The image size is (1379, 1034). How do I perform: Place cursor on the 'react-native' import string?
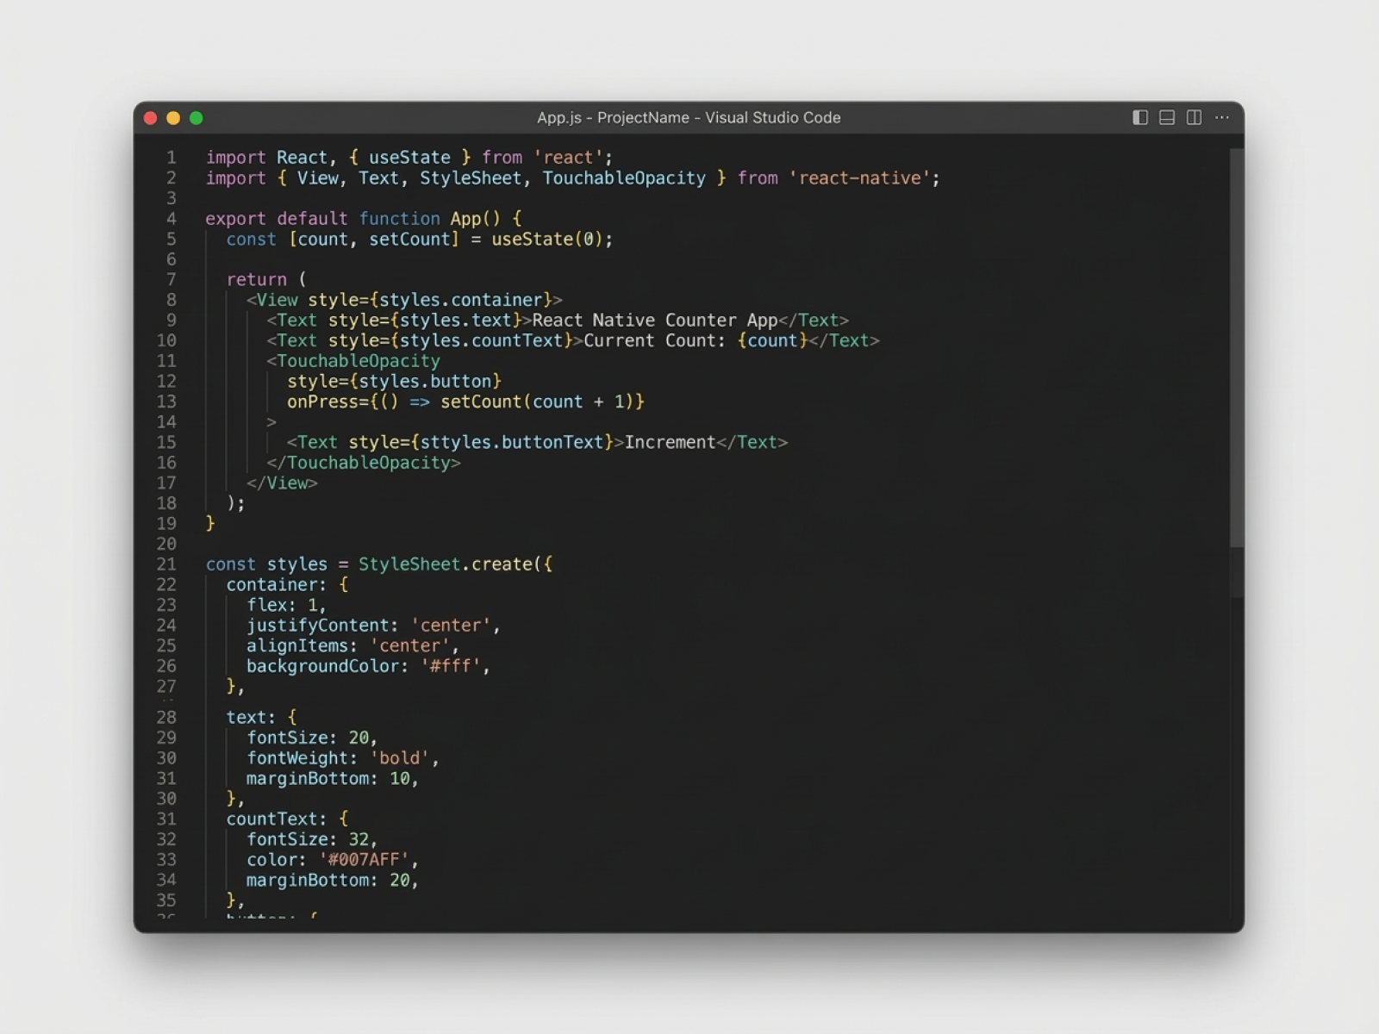[x=859, y=178]
